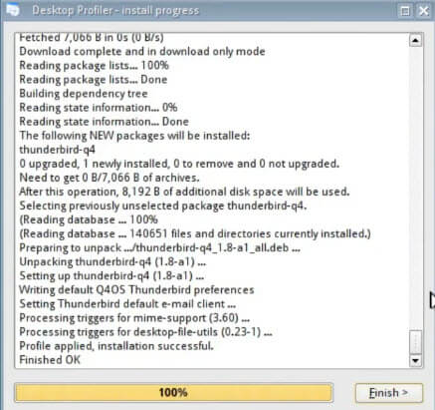Viewport: 435px width, 410px height.
Task: Click the empty scrollbar track above the thumb
Action: [x=415, y=188]
